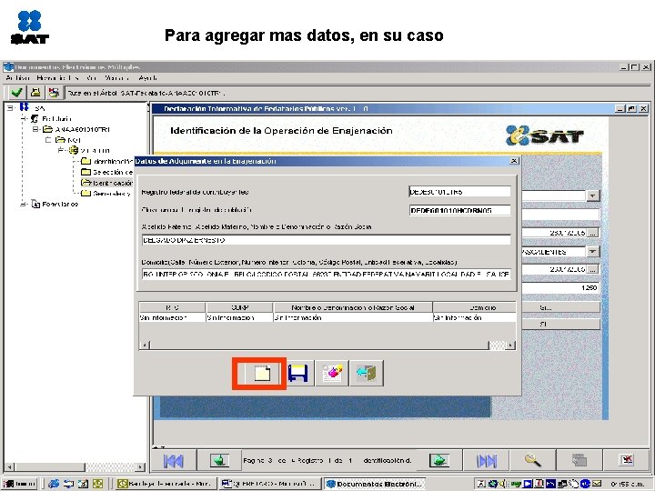Switch to Microsoft Word taskbar button
The width and height of the screenshot is (655, 491).
coord(270,484)
